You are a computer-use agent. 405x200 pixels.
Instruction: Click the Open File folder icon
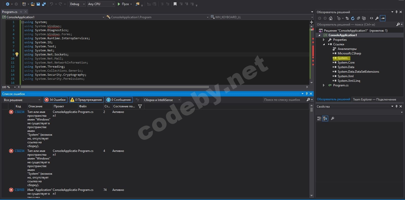tap(33, 4)
